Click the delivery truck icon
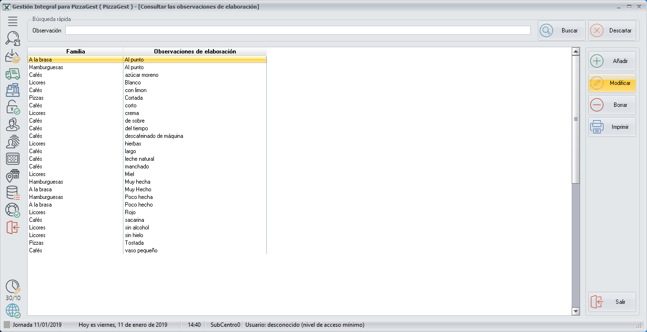 13,73
